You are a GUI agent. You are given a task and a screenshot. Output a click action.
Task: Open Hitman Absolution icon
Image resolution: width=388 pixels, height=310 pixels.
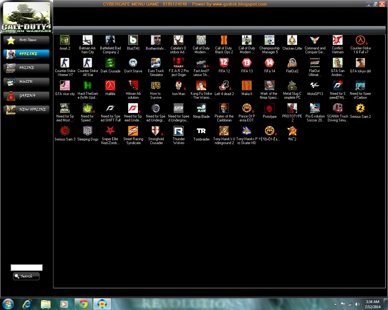pyautogui.click(x=133, y=85)
